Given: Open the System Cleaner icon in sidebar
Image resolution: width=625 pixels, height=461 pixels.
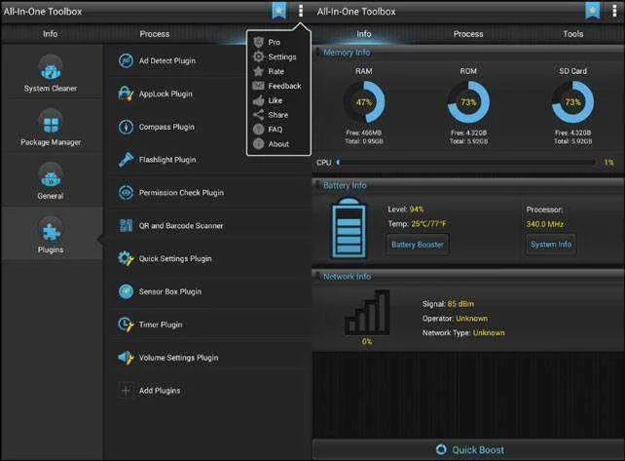Looking at the screenshot, I should (x=51, y=67).
